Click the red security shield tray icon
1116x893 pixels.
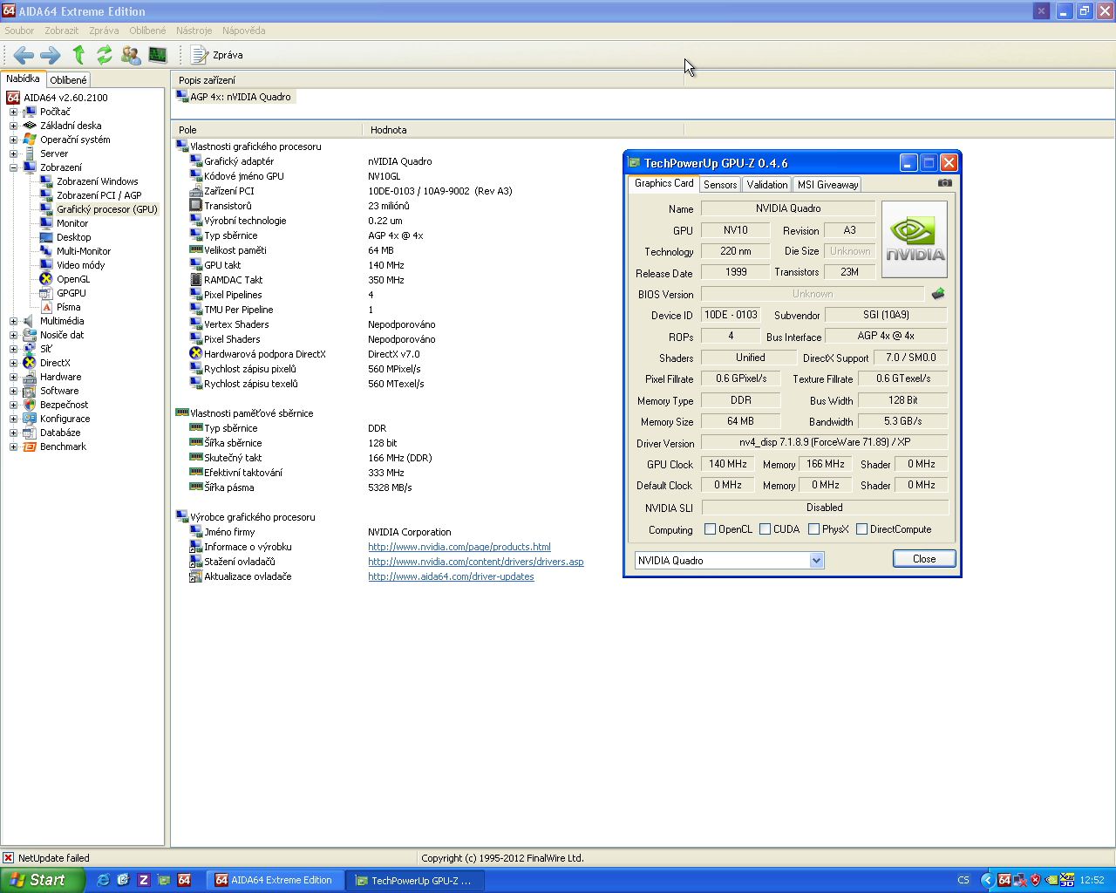pyautogui.click(x=1036, y=880)
